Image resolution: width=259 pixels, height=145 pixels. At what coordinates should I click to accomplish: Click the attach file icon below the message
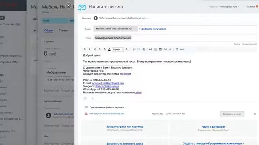pyautogui.click(x=85, y=98)
